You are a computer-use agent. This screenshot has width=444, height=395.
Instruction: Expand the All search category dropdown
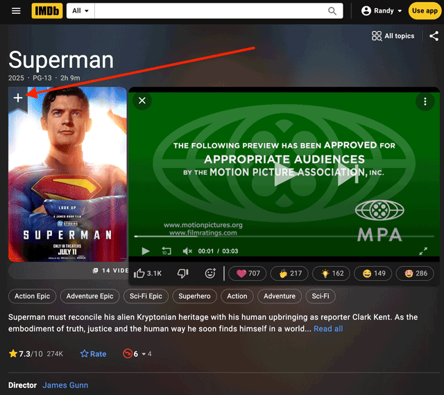[80, 11]
